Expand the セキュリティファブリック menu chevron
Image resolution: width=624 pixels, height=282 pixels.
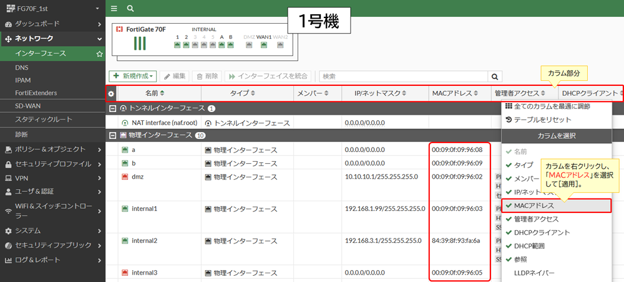[99, 245]
